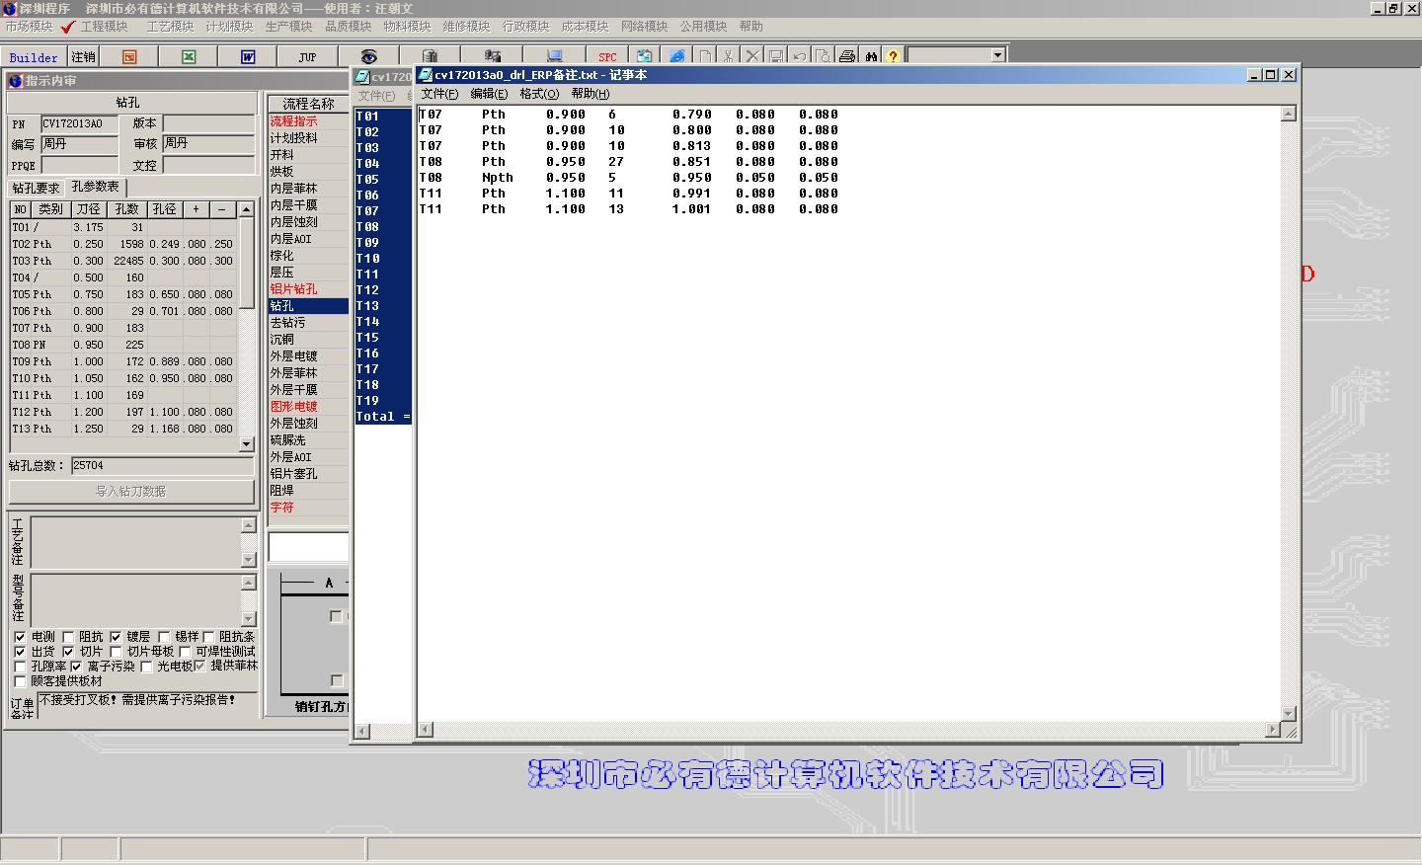Click the PN input field with CV172013A0

click(x=79, y=123)
